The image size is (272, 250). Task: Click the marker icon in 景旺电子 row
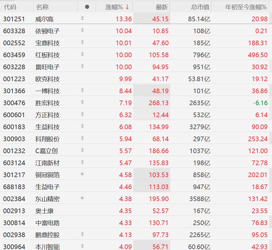[82, 66]
